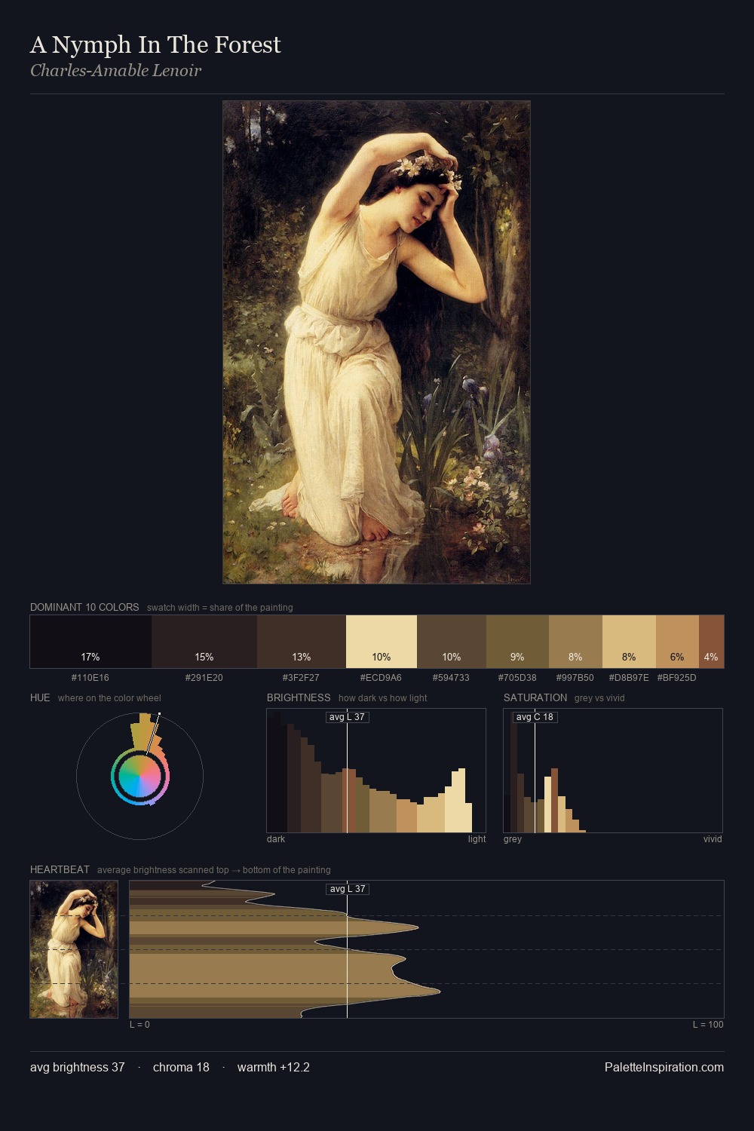The width and height of the screenshot is (754, 1131).
Task: Click the 'vivid' axis label under Saturation
Action: point(713,839)
